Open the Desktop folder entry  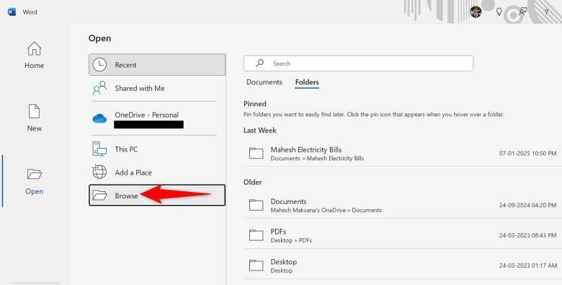401,266
